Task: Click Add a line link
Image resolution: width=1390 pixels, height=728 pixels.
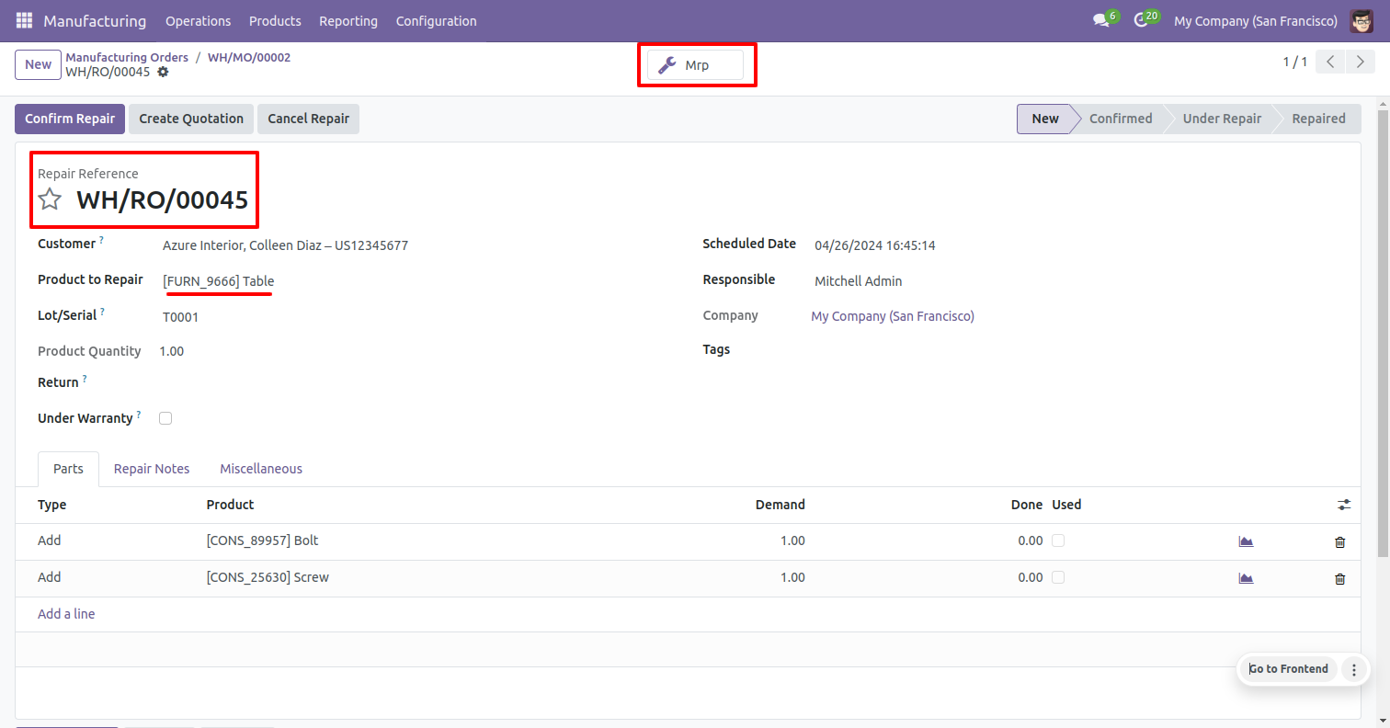Action: [x=66, y=614]
